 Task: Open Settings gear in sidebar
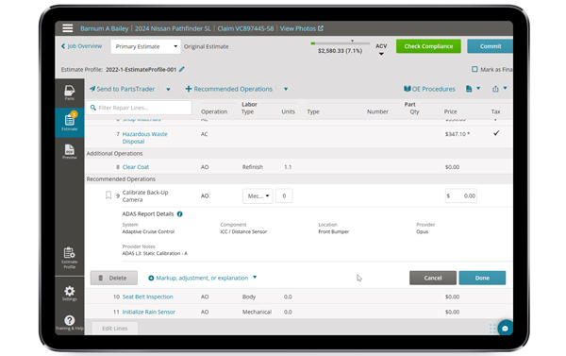click(x=69, y=293)
